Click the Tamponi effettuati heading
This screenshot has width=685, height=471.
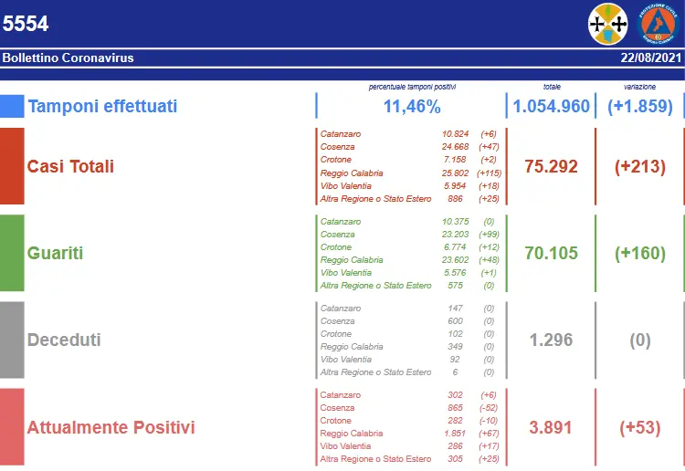pos(102,106)
